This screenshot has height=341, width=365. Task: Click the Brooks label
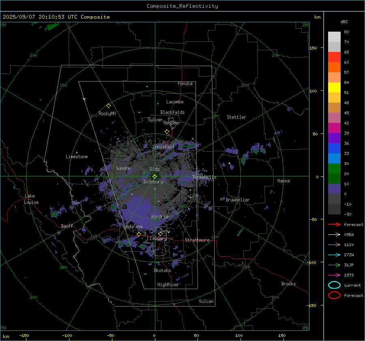tap(288, 284)
